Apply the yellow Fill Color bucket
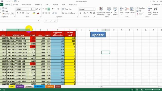Screen dimensions: 162x91 [x=34, y=13]
